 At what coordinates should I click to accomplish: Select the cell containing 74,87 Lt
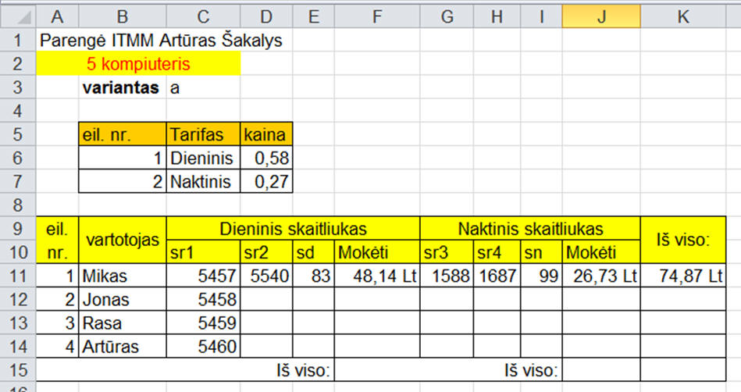(x=682, y=276)
